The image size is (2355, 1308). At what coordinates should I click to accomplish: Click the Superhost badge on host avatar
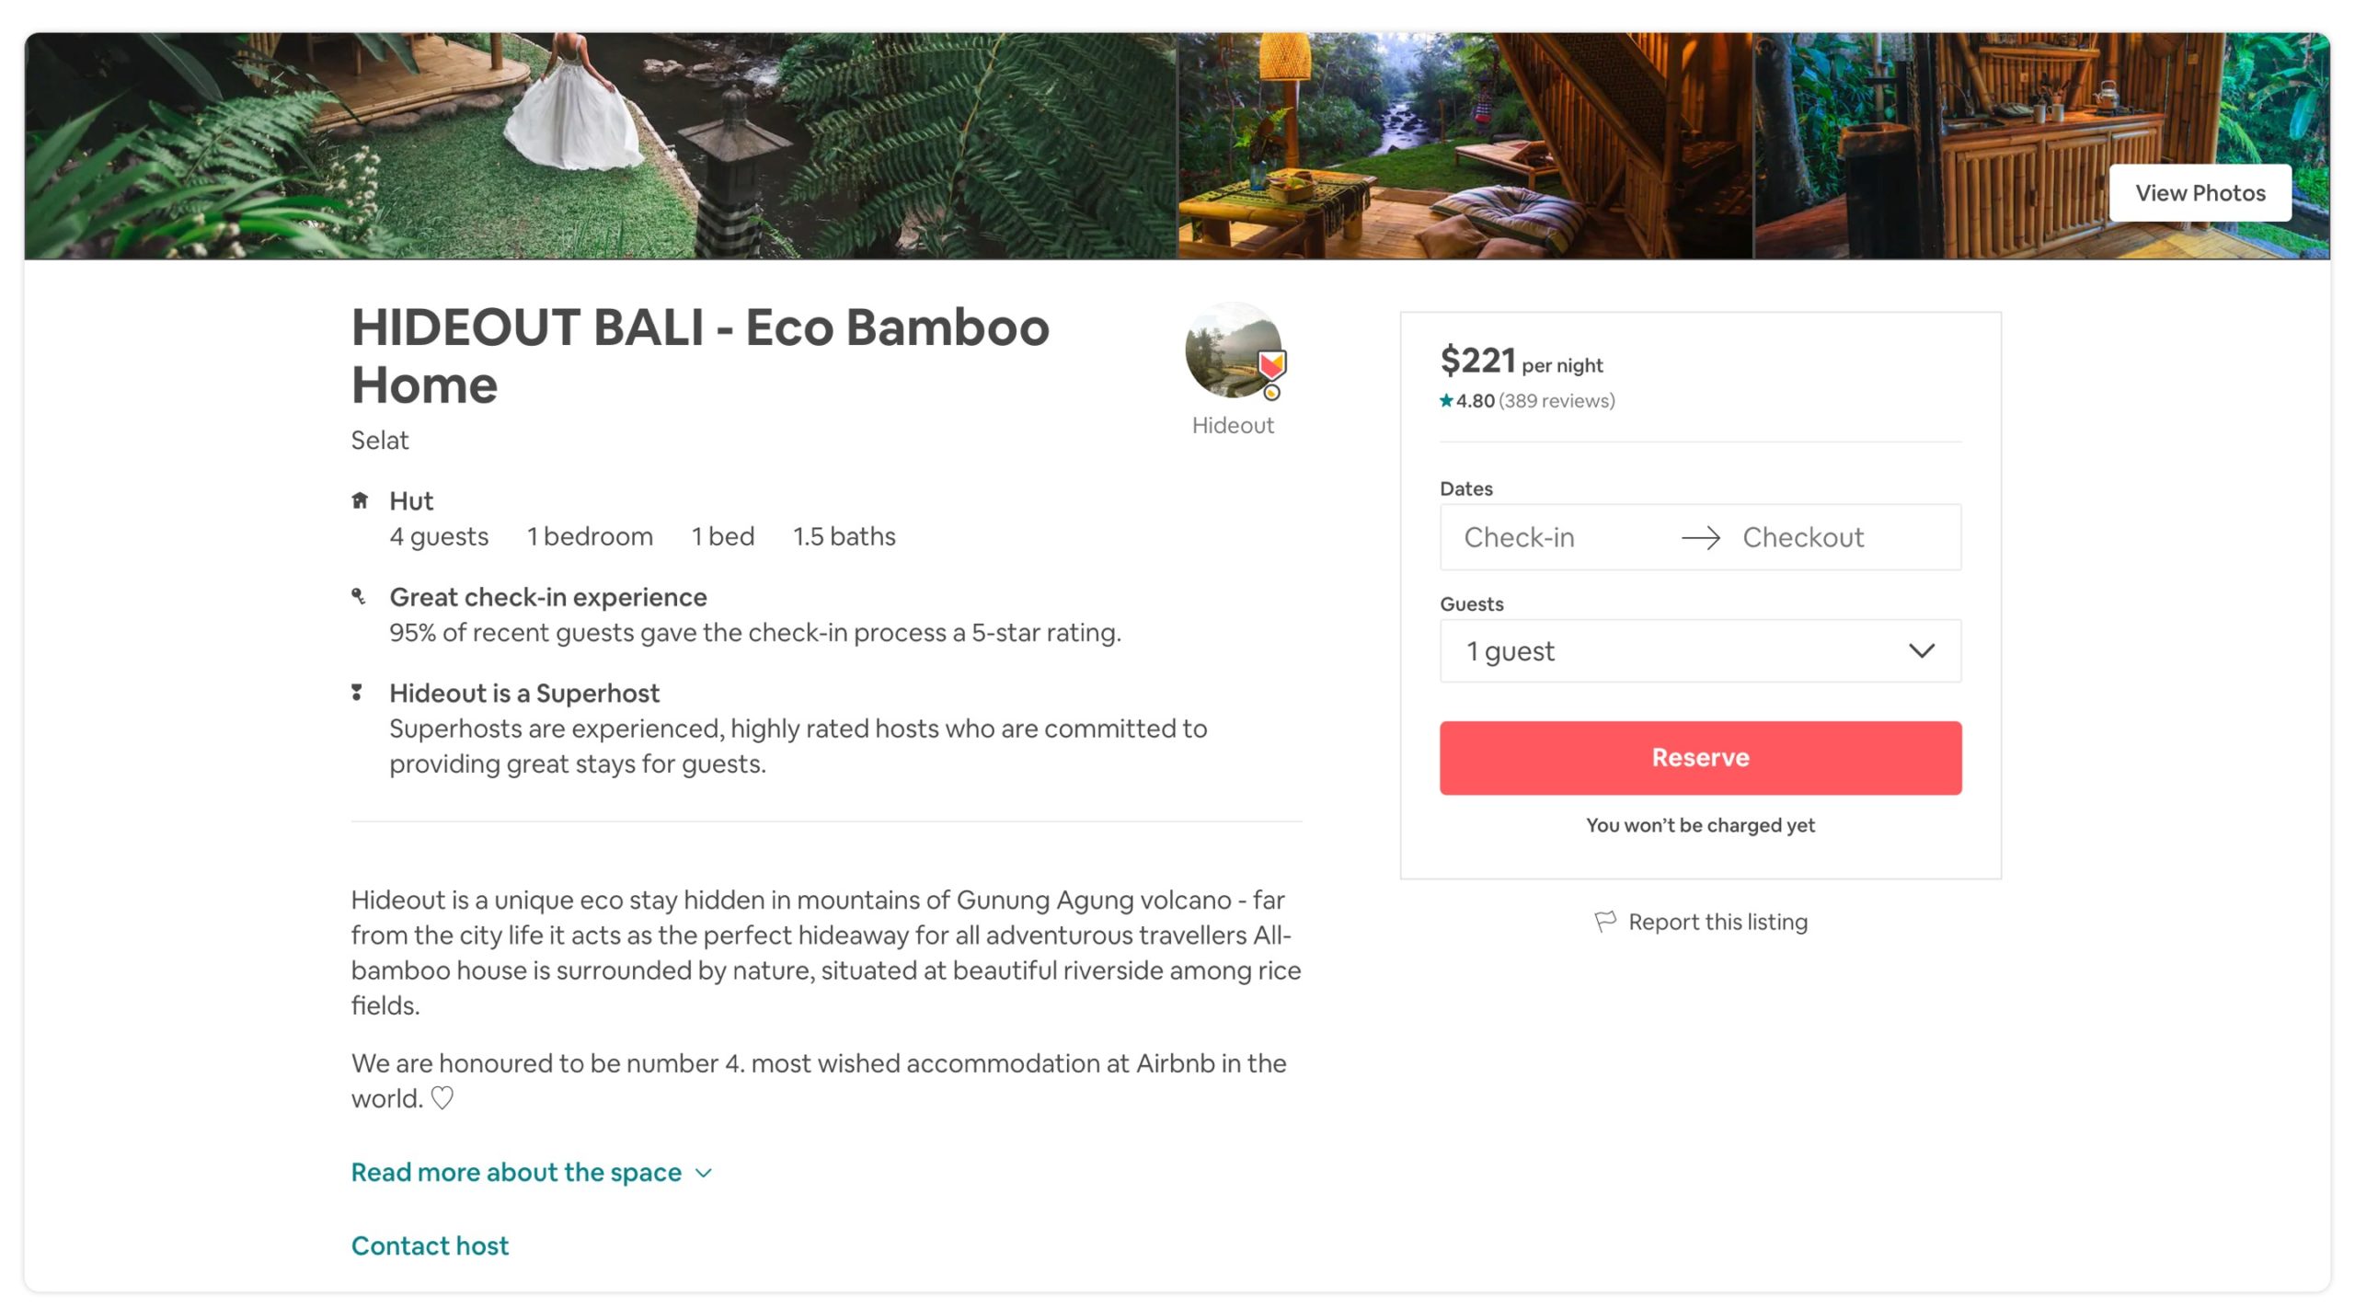point(1271,366)
